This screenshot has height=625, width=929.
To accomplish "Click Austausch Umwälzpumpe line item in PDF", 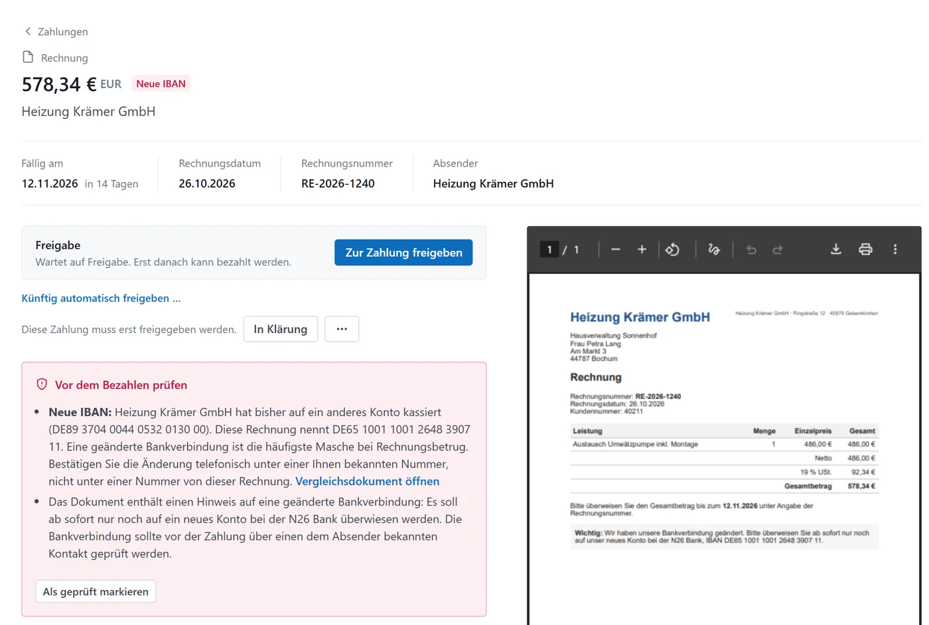I will (724, 445).
